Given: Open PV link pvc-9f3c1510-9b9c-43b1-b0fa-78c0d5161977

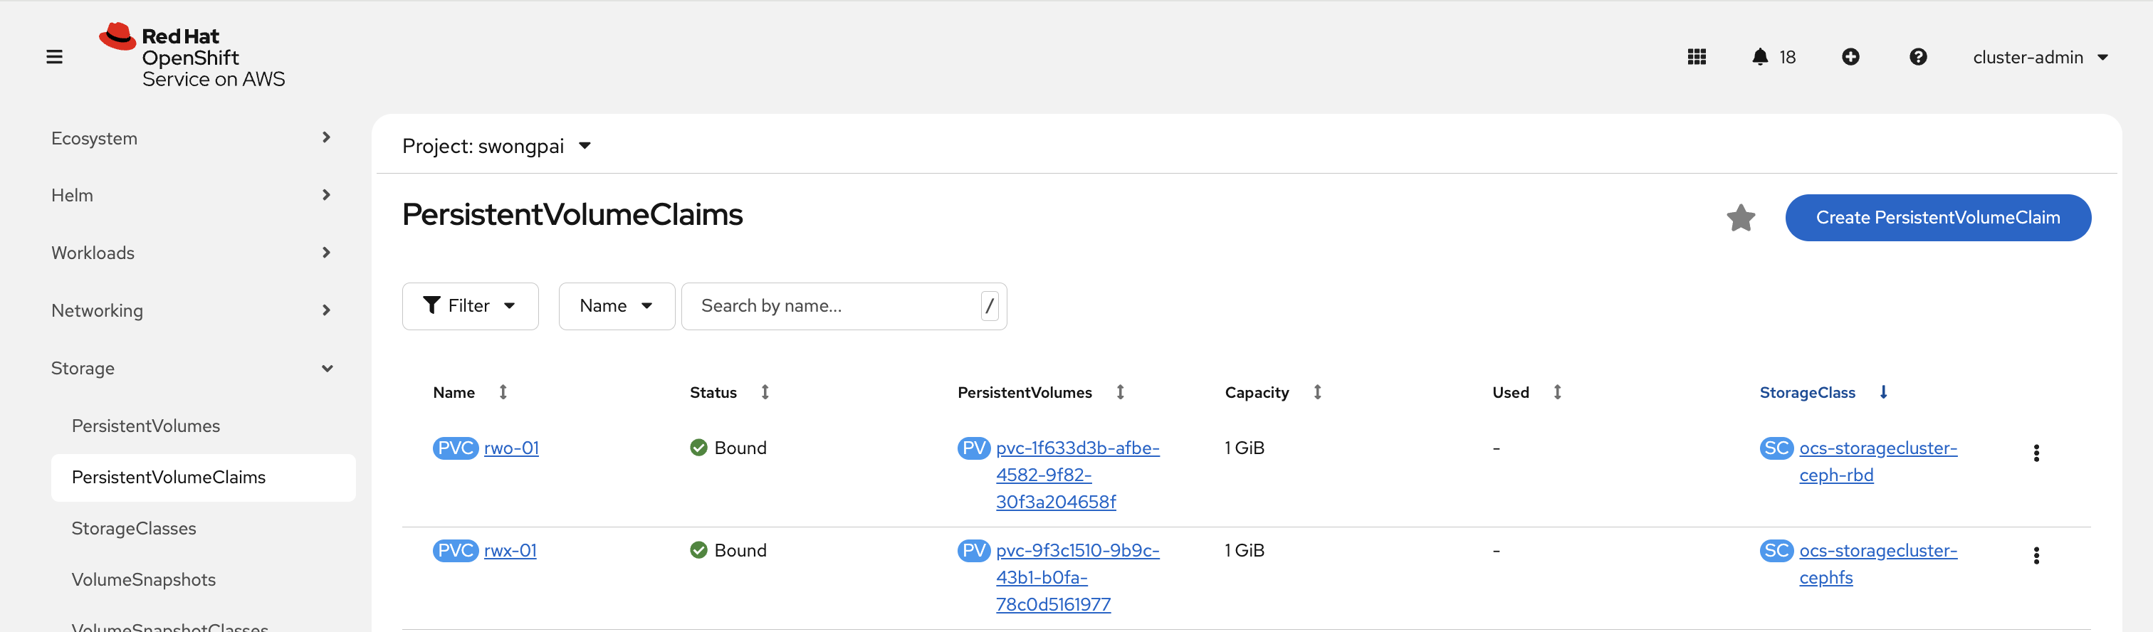Looking at the screenshot, I should pos(1076,578).
